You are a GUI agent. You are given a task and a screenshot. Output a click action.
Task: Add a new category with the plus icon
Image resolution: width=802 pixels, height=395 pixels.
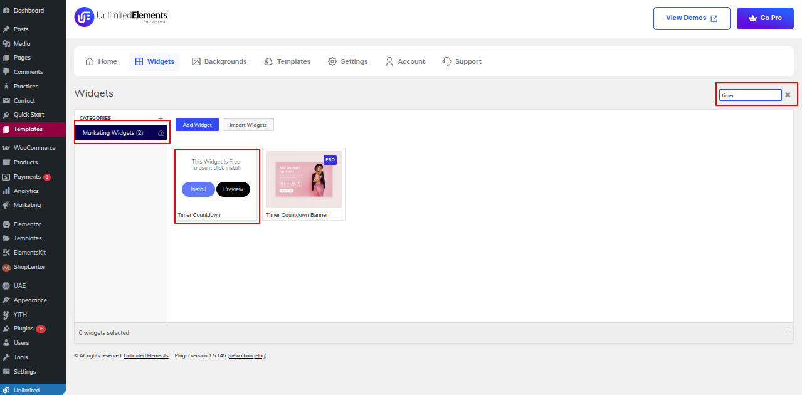[161, 118]
